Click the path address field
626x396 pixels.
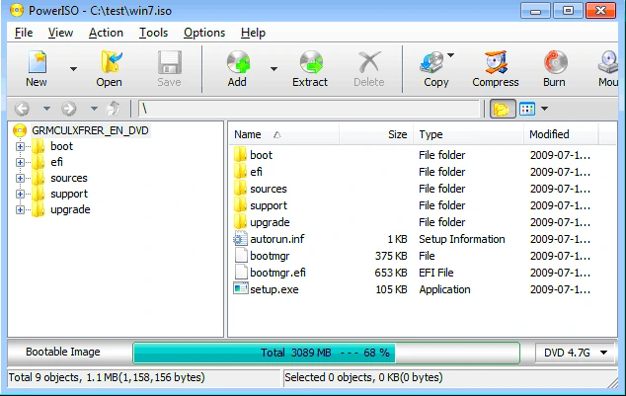[x=309, y=109]
